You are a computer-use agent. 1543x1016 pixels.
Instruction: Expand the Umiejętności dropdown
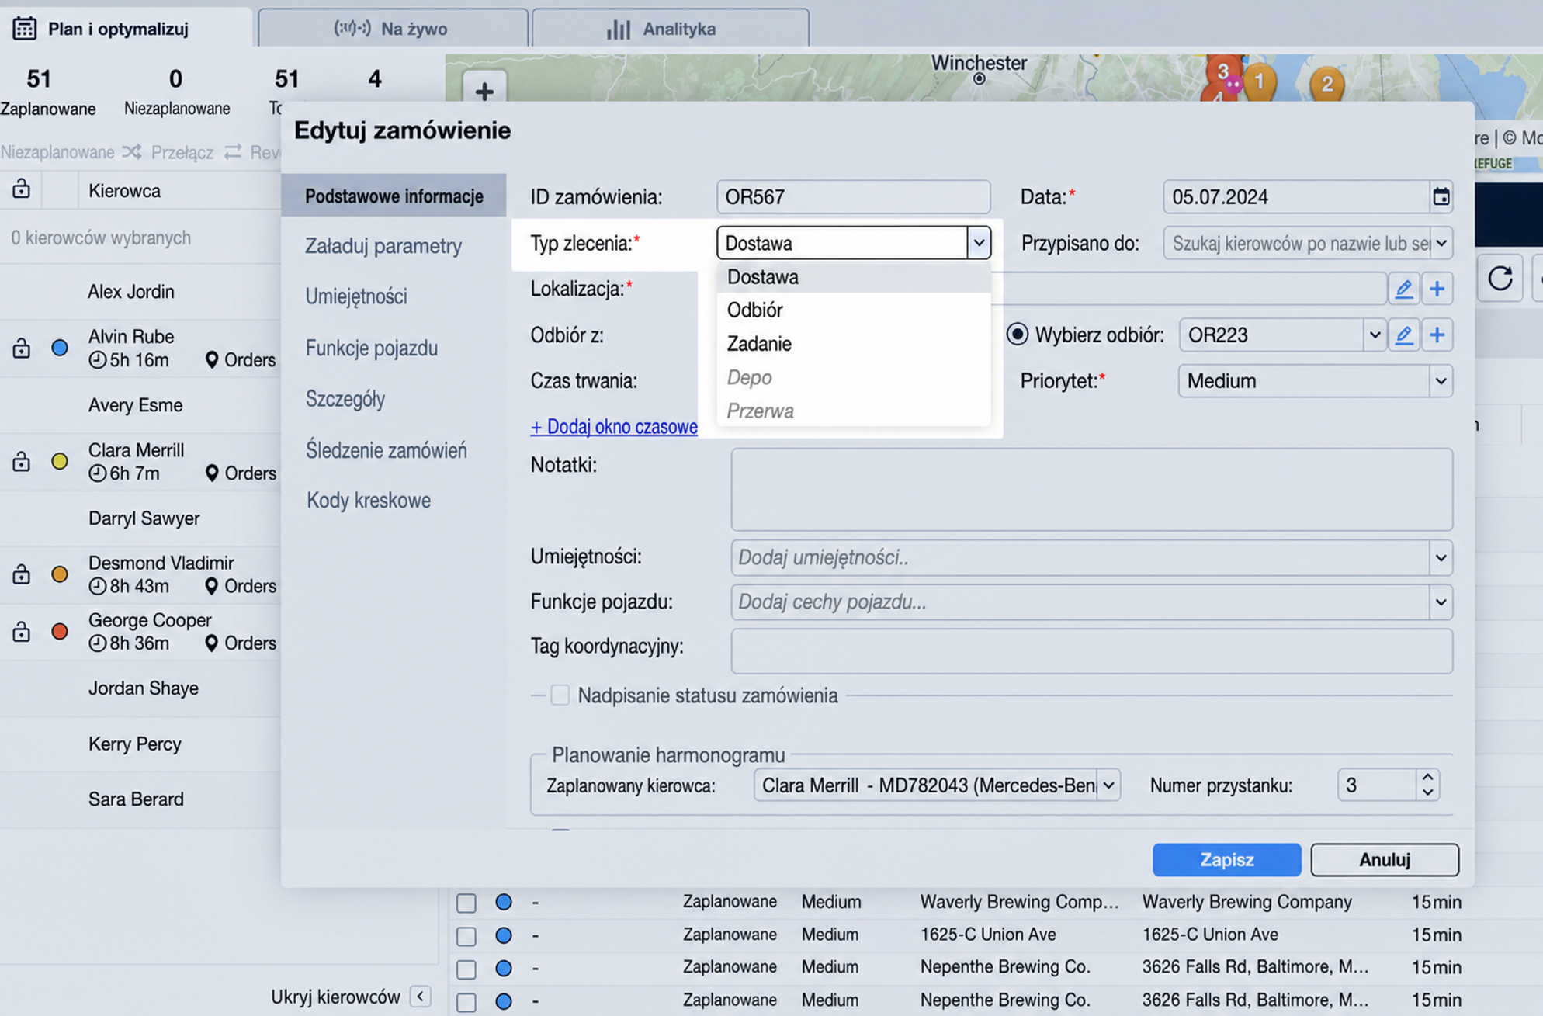pyautogui.click(x=1441, y=557)
